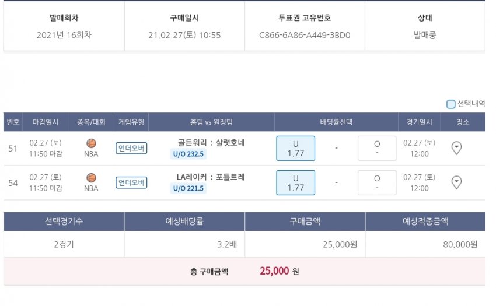Select O option for game 54
Image resolution: width=496 pixels, height=306 pixels.
(x=376, y=182)
